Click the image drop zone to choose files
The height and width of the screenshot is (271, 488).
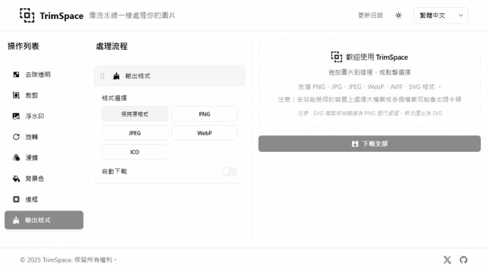point(369,84)
